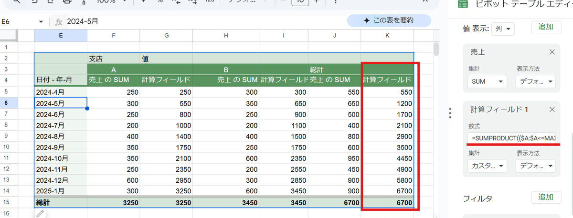
Task: Select column header J
Action: (x=335, y=35)
